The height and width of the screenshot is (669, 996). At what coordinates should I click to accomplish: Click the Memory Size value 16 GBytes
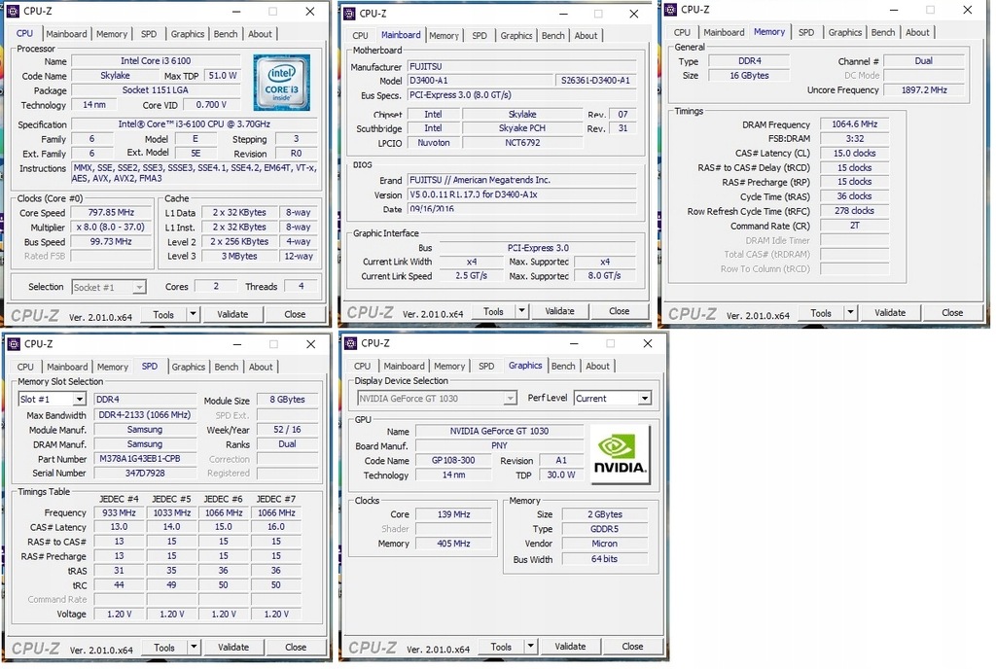(x=749, y=75)
